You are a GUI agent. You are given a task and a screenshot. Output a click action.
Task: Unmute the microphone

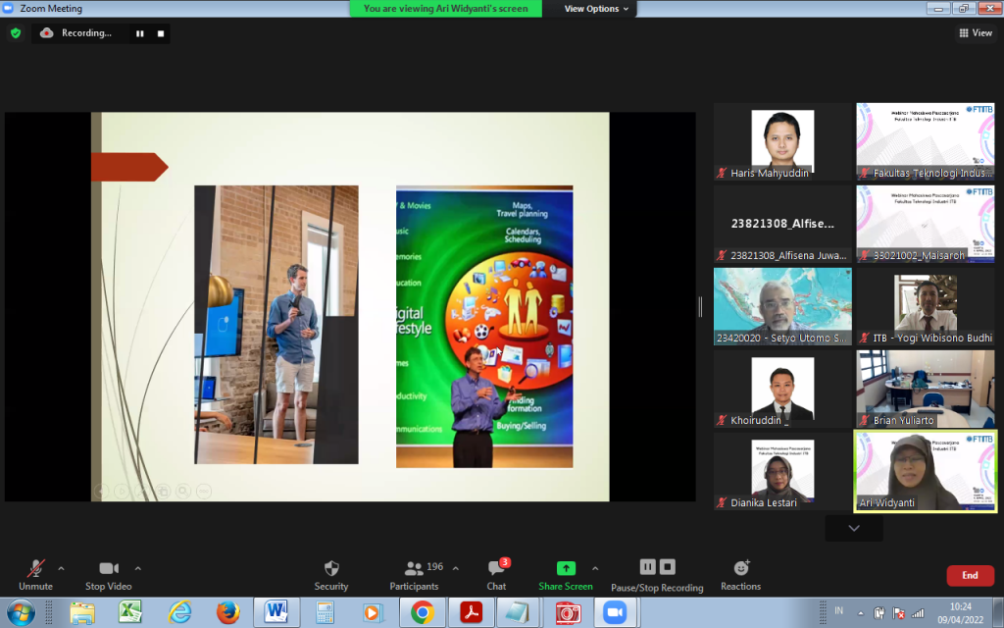coord(35,574)
